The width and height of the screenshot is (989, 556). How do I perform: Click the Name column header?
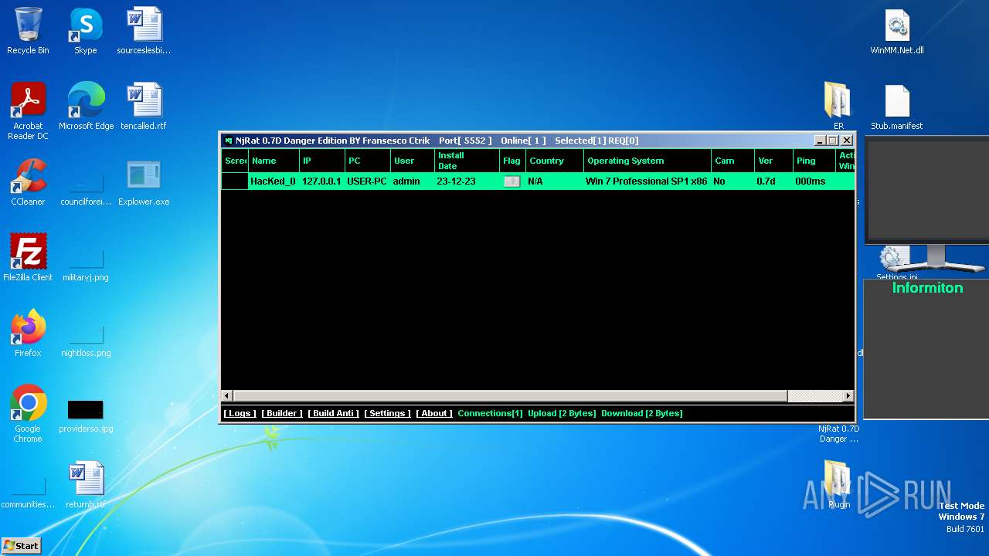click(274, 161)
